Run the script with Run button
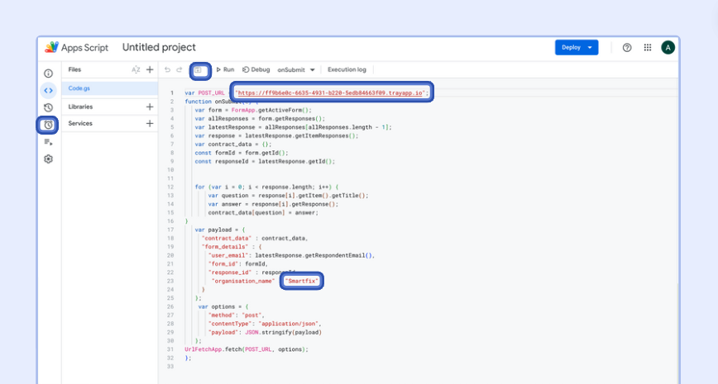Screen dimensions: 718x384 pyautogui.click(x=225, y=70)
